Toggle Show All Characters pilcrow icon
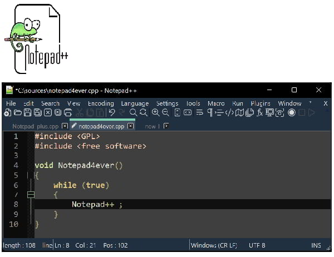334x257 pixels. click(x=210, y=112)
